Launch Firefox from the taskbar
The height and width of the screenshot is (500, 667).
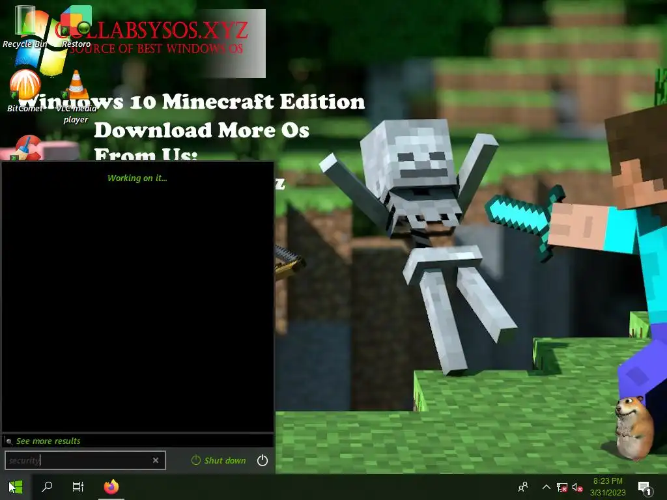point(111,486)
